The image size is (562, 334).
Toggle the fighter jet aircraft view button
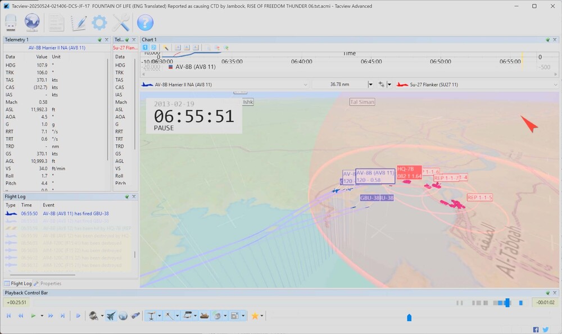[x=111, y=316]
